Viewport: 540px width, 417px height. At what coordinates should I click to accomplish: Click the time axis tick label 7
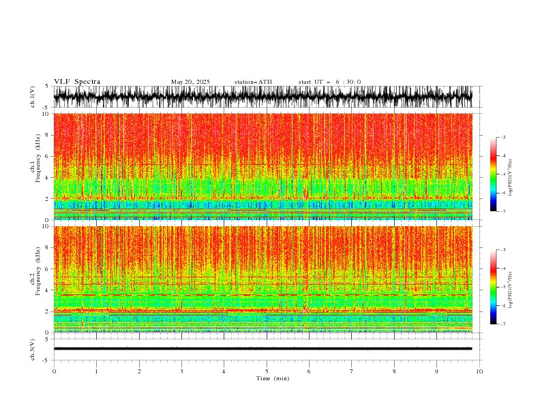(x=352, y=371)
